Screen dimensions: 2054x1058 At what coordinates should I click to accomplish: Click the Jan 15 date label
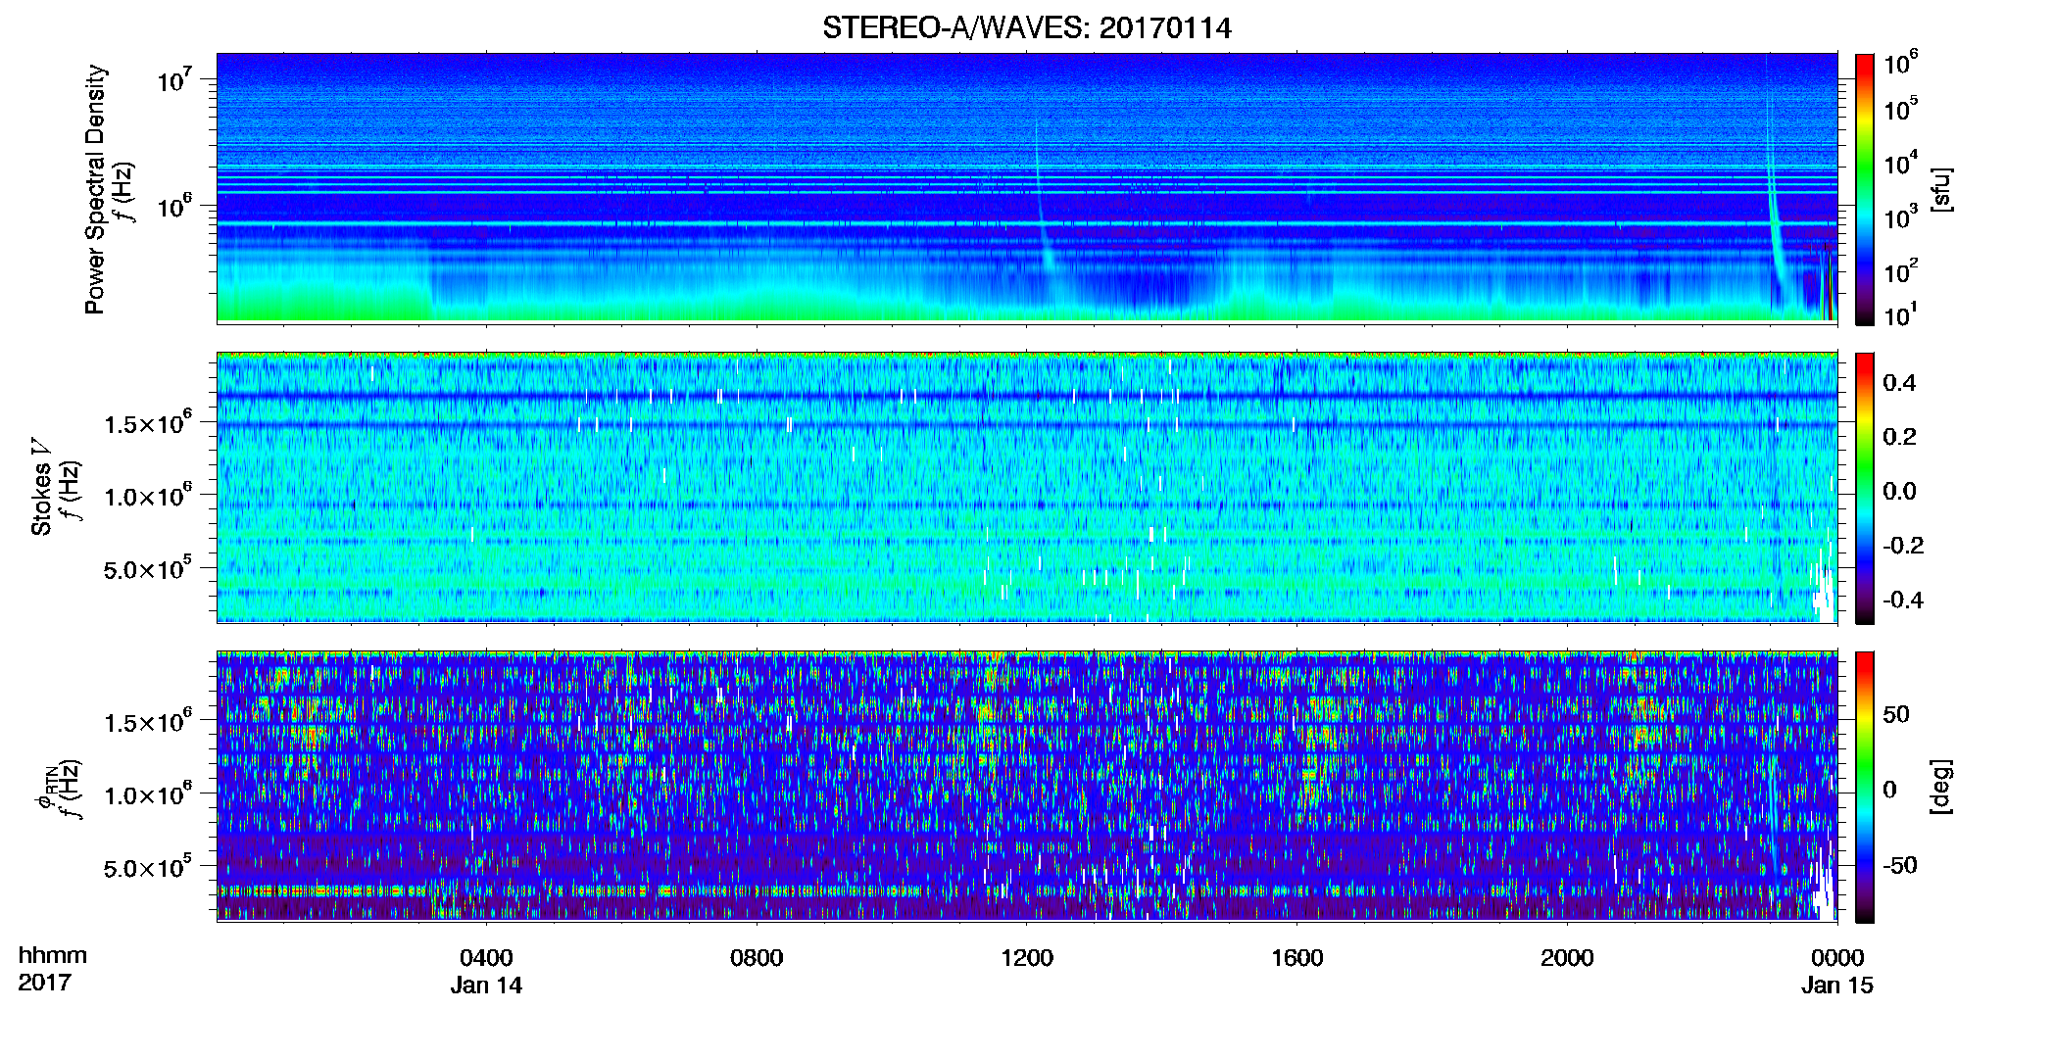point(1837,986)
